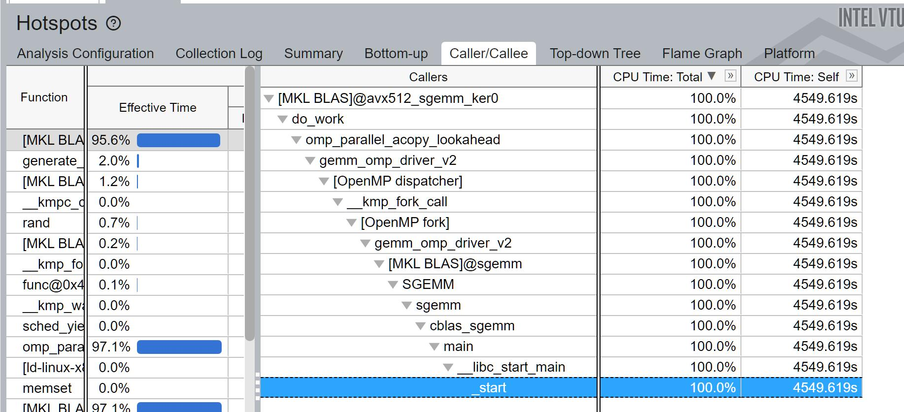Click the Callers column header

click(x=428, y=77)
